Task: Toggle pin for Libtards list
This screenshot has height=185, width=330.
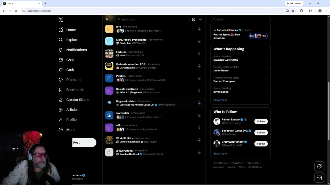Action: click(199, 53)
